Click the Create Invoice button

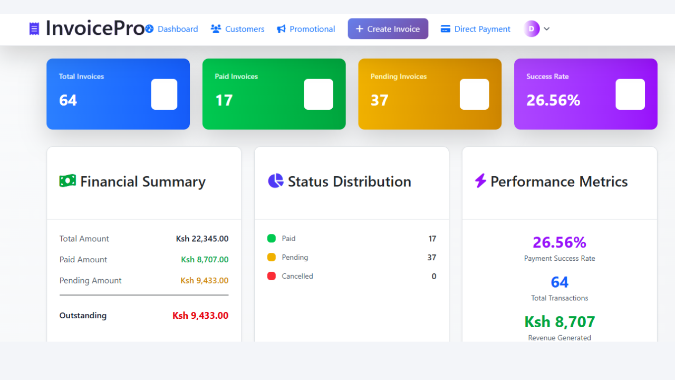pos(388,29)
